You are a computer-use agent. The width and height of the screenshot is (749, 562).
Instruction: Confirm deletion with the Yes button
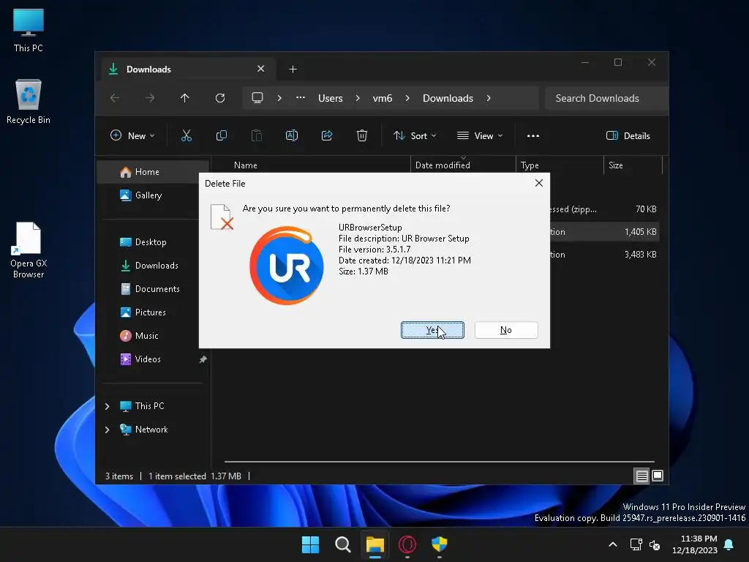pyautogui.click(x=432, y=330)
